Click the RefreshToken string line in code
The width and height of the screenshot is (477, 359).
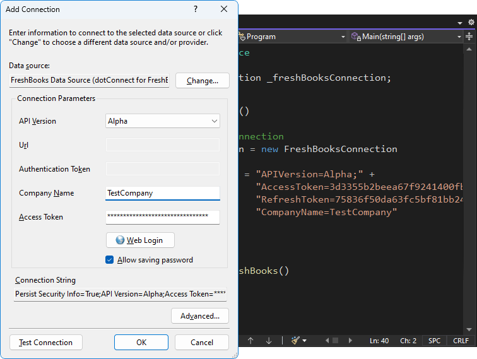pyautogui.click(x=359, y=199)
